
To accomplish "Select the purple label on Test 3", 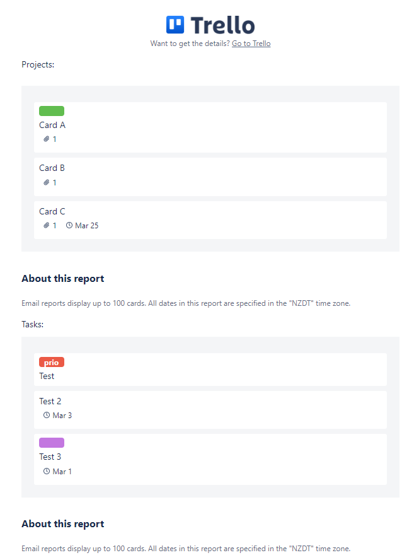I will pos(51,442).
